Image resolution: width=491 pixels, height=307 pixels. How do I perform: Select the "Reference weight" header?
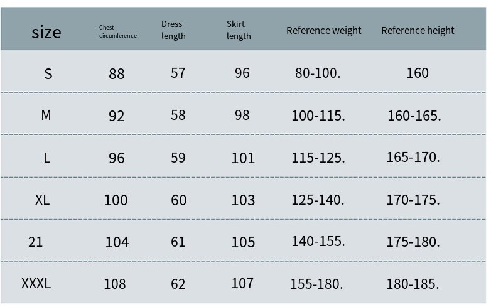(x=324, y=30)
